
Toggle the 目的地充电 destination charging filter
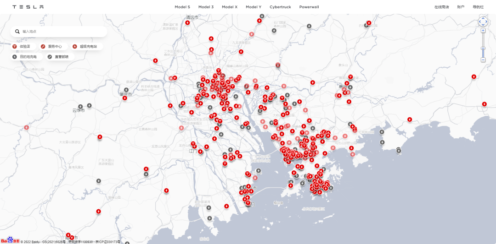click(x=26, y=57)
